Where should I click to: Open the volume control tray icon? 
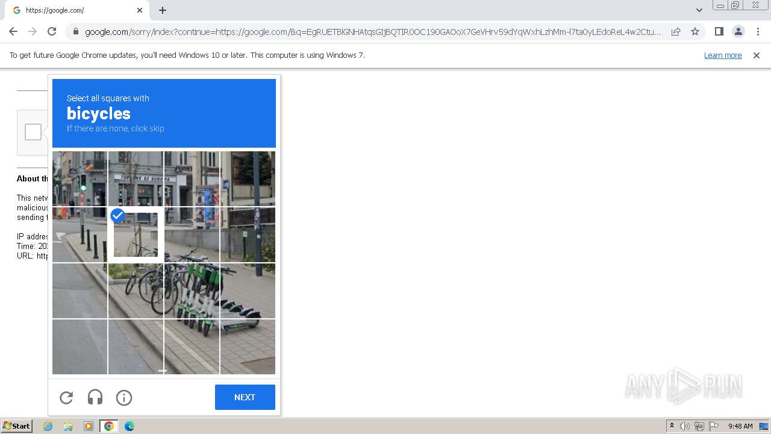(685, 426)
